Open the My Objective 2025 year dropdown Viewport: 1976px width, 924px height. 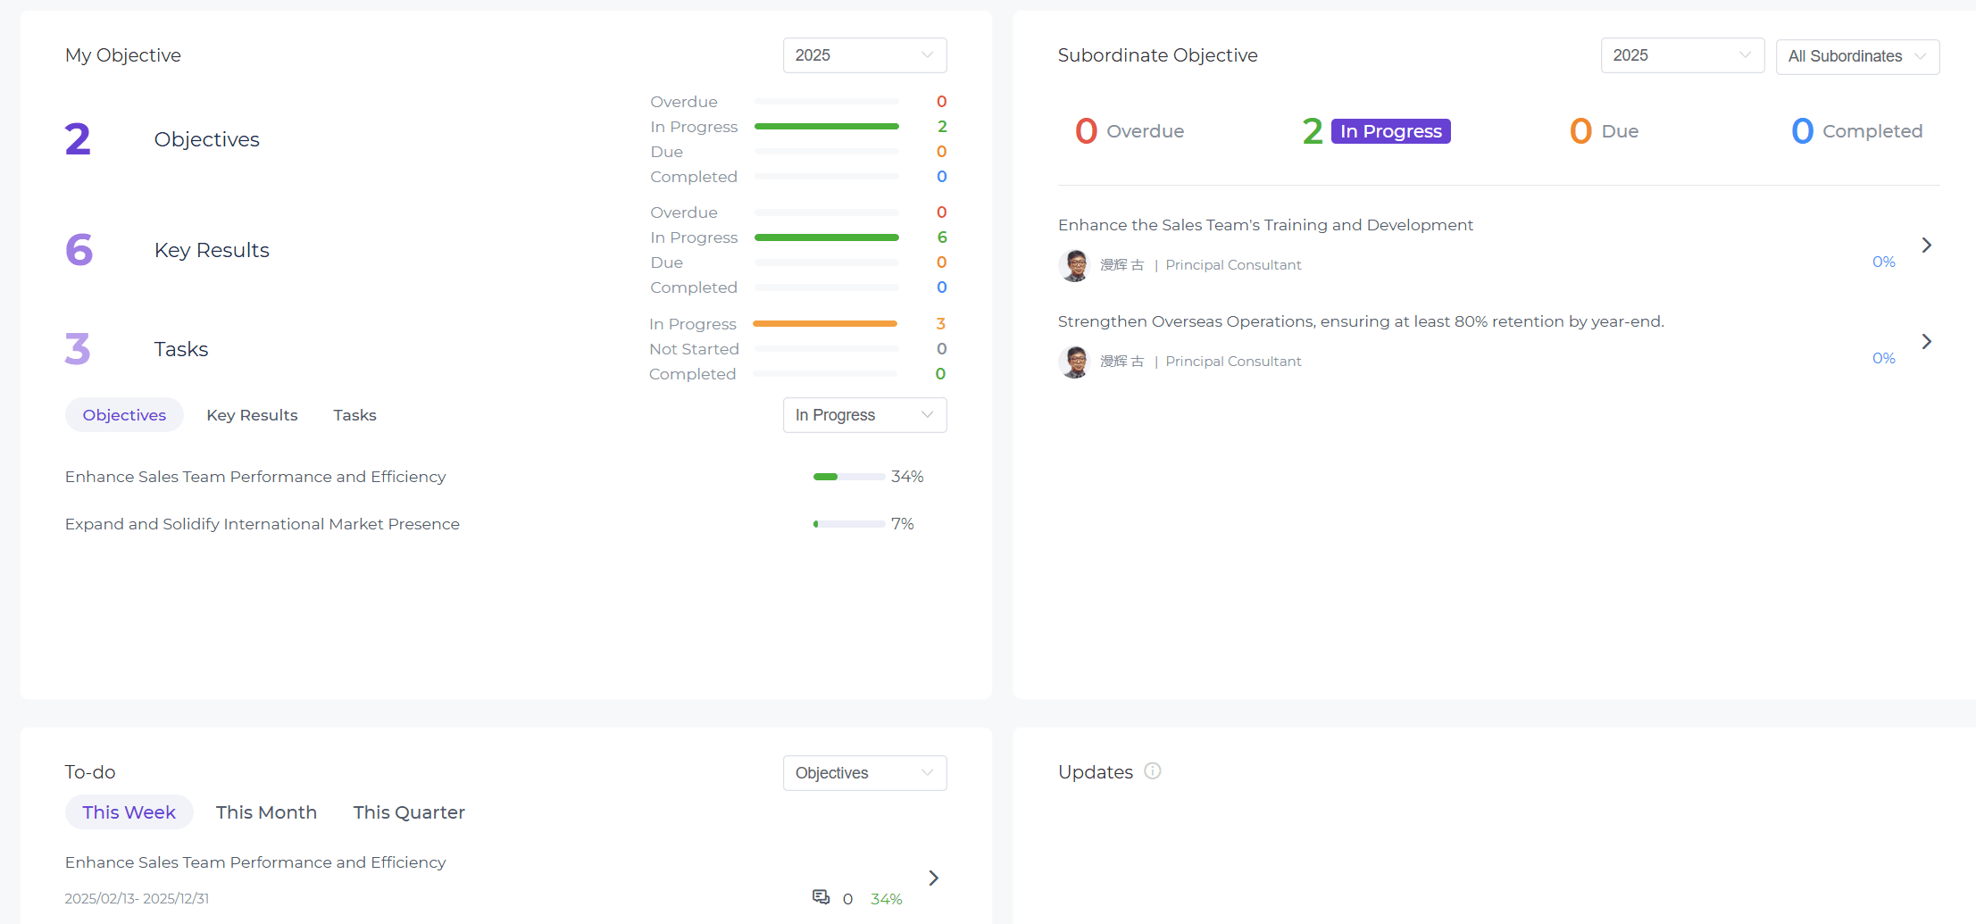click(863, 55)
